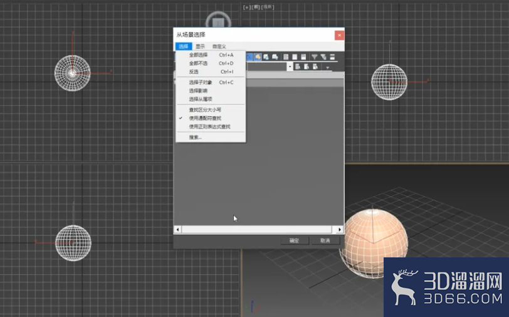Screen dimensions: 509x317
Task: Click the display bones filter icon
Action: point(275,57)
